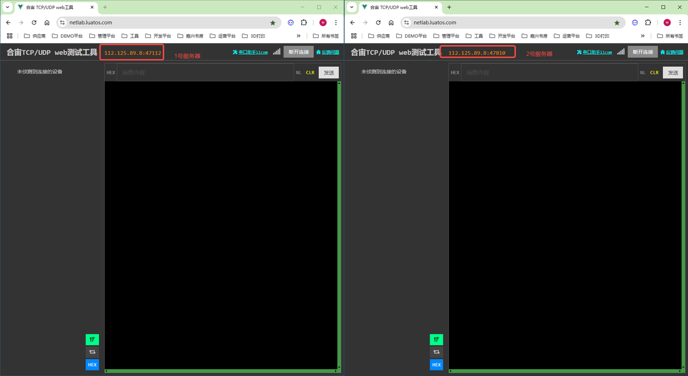Open the 开发平台 bookmark folder in right browser
This screenshot has width=688, height=376.
pyautogui.click(x=501, y=36)
